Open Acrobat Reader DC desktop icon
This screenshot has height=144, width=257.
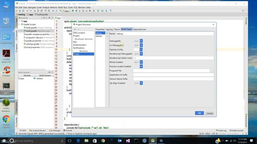[6, 56]
